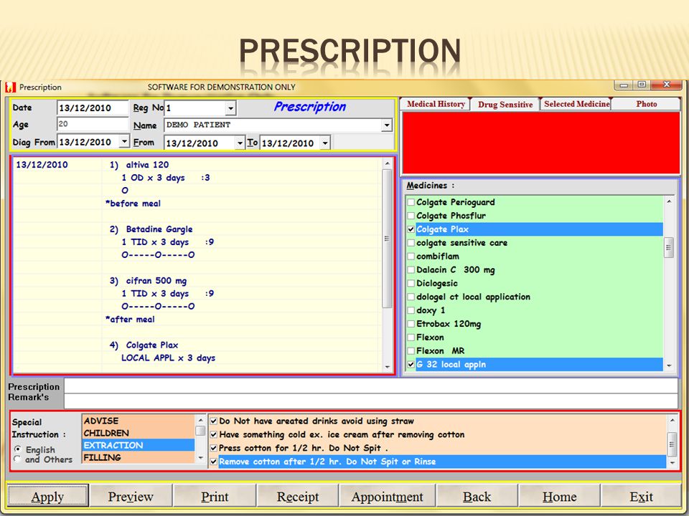
Task: Select ADVISE in Special Instruction list
Action: [138, 421]
